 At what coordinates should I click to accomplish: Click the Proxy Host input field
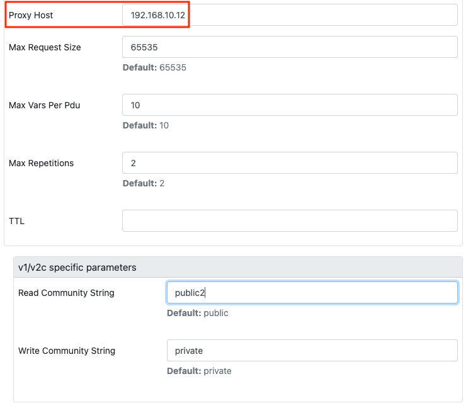click(290, 15)
